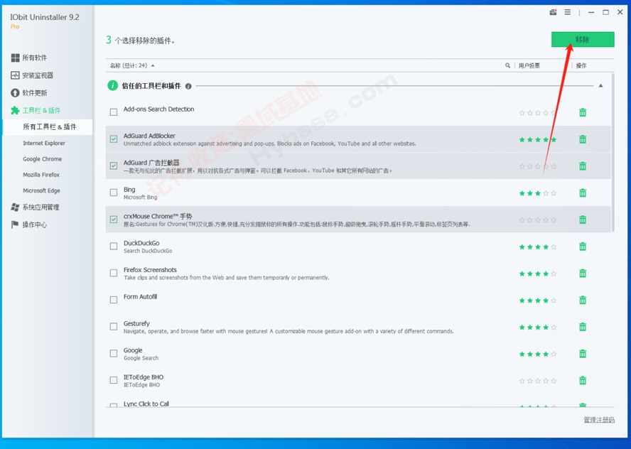Screen dimensions: 631x449
Task: Tick the Bing checkbox
Action: click(x=114, y=193)
